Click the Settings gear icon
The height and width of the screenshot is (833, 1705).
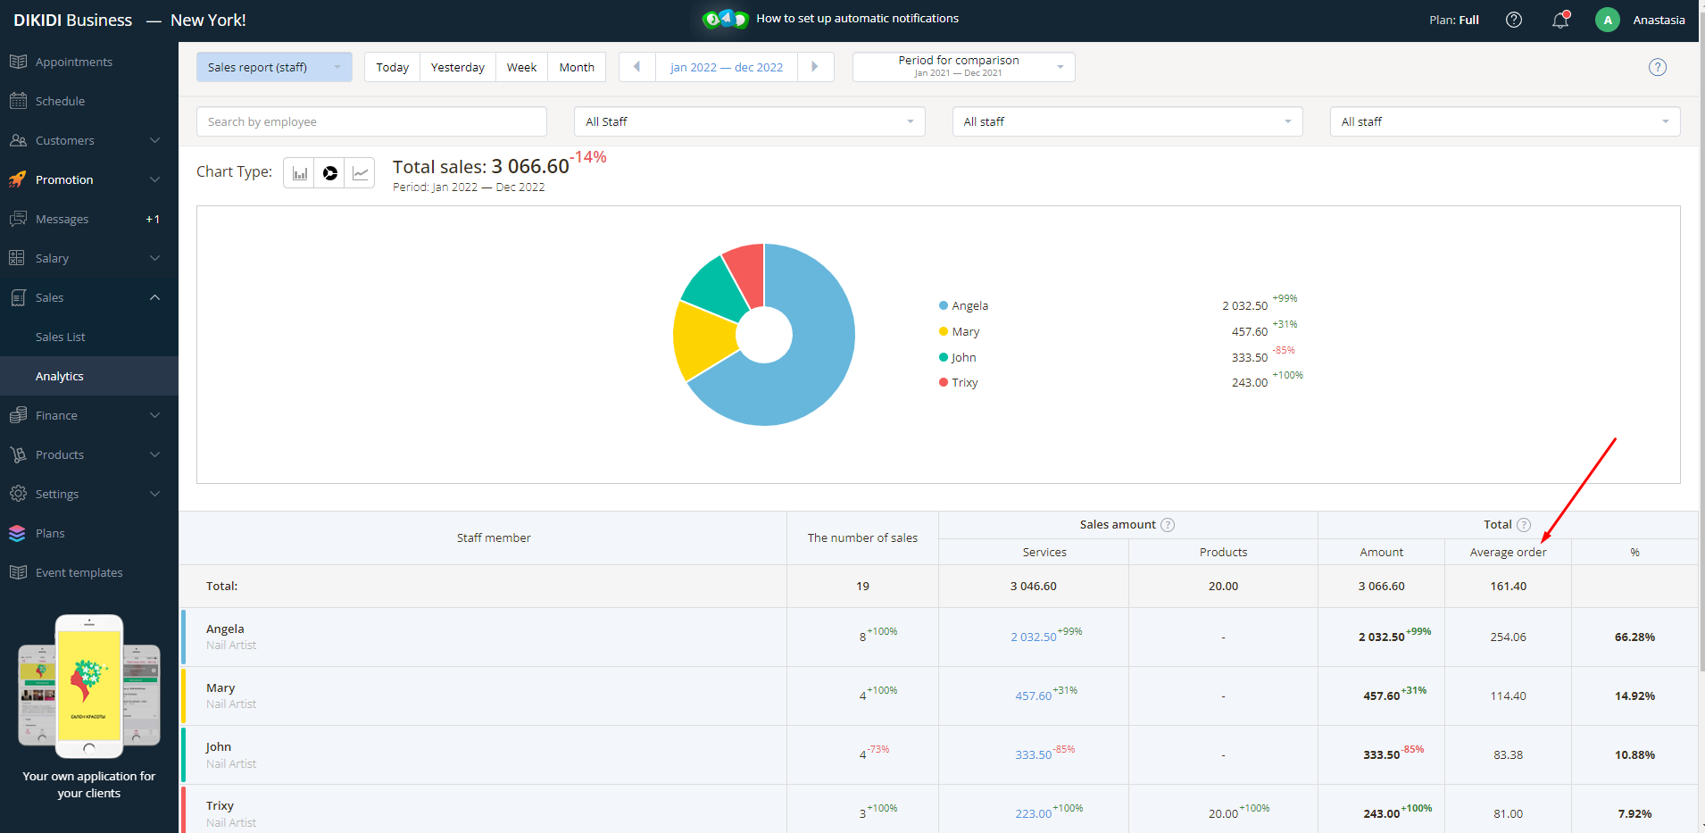pyautogui.click(x=18, y=494)
